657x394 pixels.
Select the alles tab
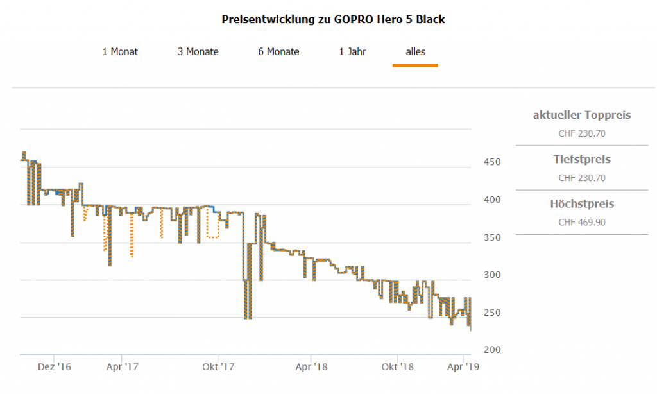(415, 52)
